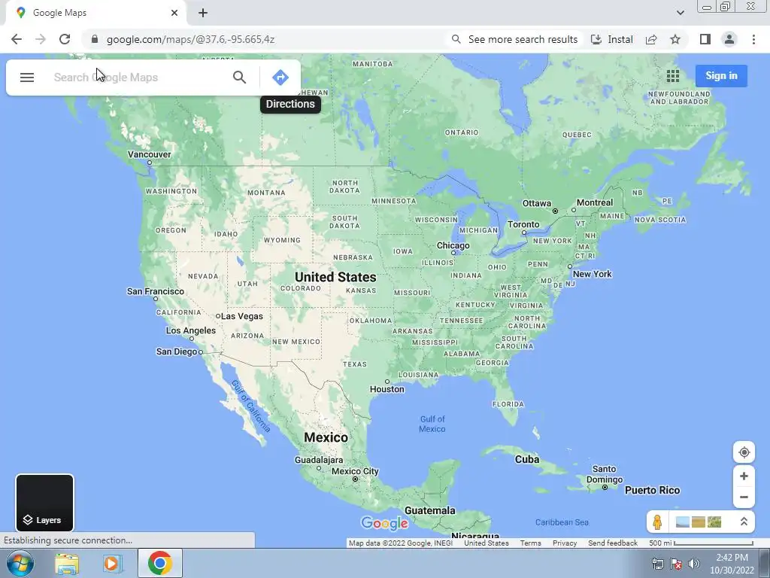This screenshot has height=578, width=770.
Task: Click the Las Vegas label
Action: pyautogui.click(x=242, y=316)
